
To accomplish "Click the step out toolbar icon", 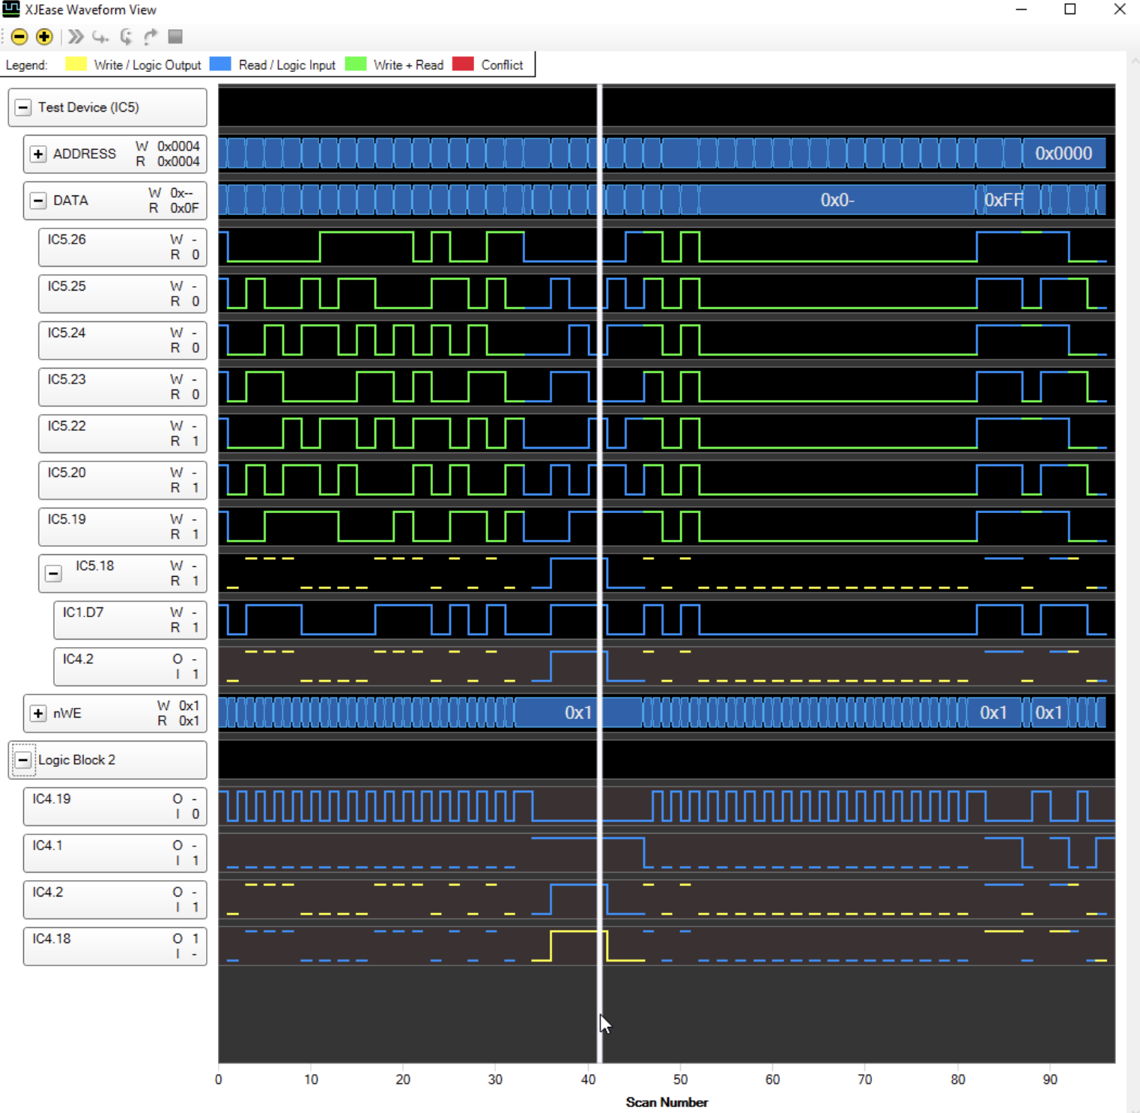I will pyautogui.click(x=151, y=37).
